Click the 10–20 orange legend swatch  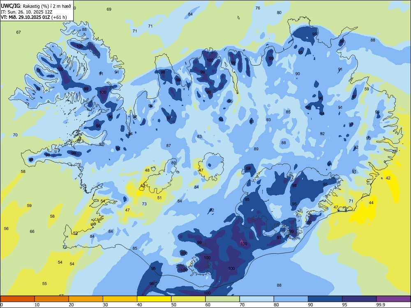tap(52, 299)
